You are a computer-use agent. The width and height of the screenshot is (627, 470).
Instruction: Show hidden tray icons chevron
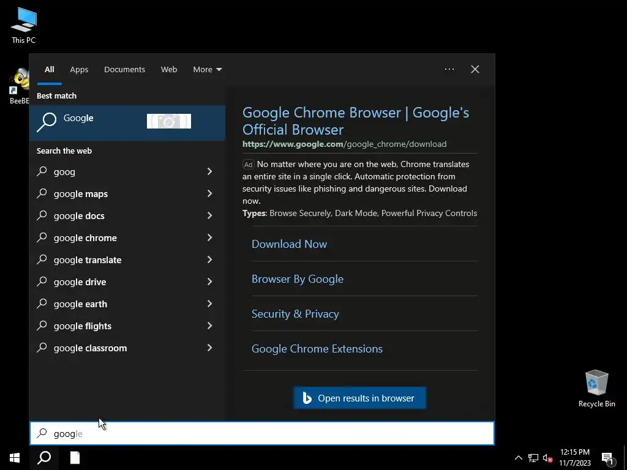pyautogui.click(x=518, y=458)
